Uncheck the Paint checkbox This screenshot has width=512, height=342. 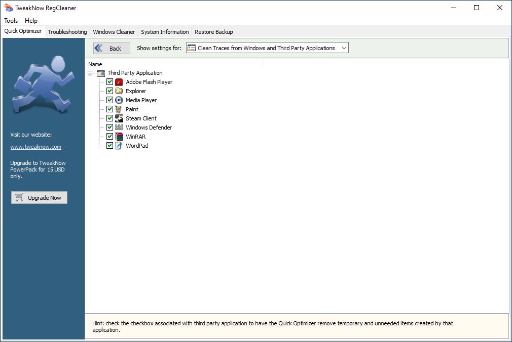(109, 109)
